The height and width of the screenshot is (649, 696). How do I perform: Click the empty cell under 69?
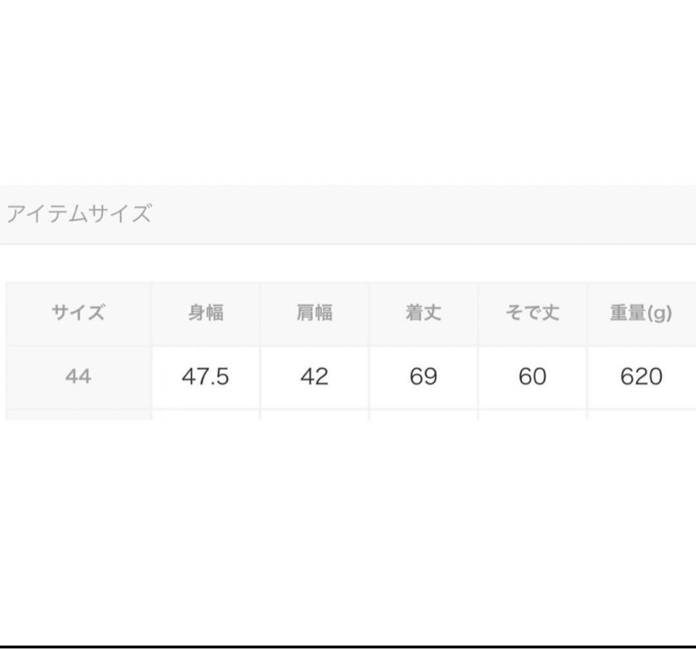(423, 415)
